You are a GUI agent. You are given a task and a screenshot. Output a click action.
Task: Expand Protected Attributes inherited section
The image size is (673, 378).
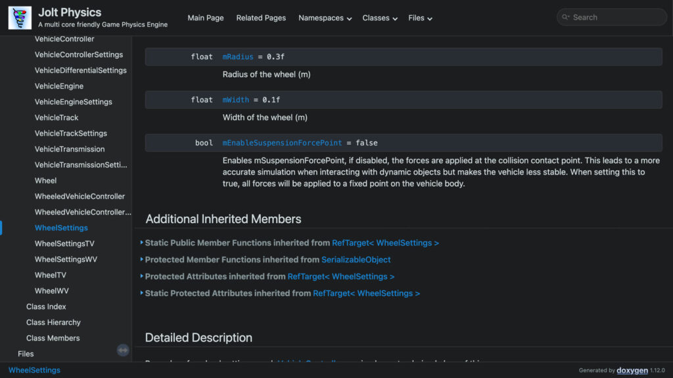coord(142,276)
